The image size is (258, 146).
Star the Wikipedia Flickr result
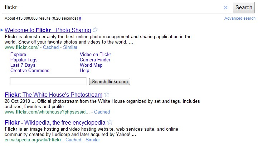tap(110, 122)
